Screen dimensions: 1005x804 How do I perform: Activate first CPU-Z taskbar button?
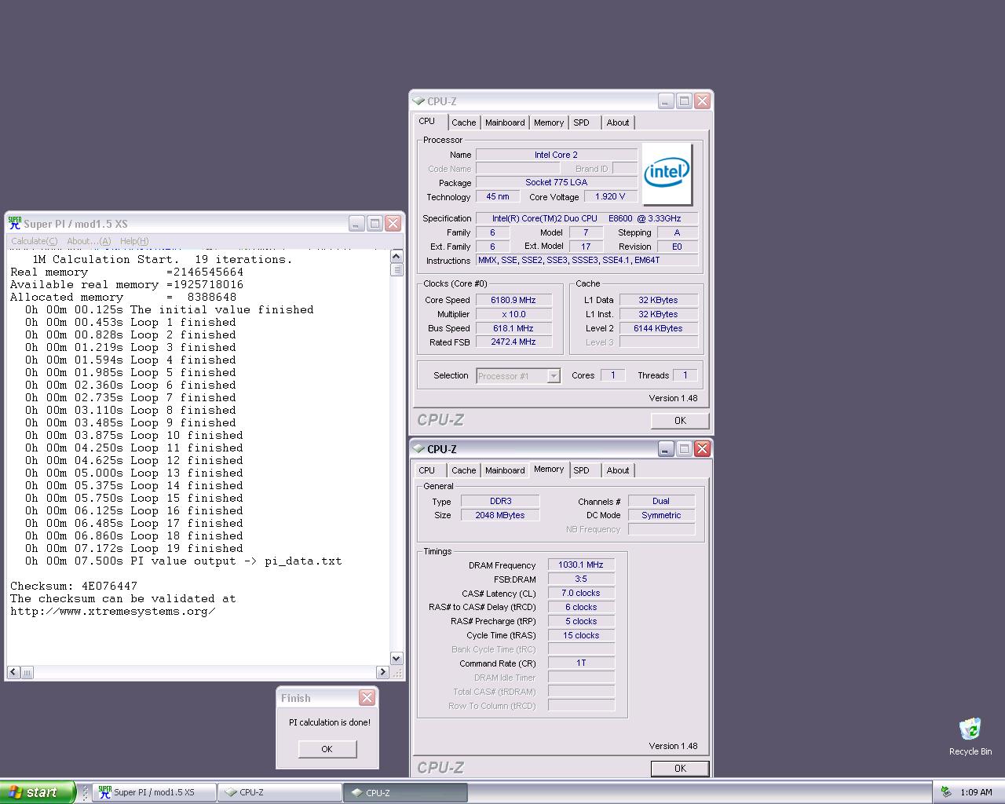pos(280,792)
